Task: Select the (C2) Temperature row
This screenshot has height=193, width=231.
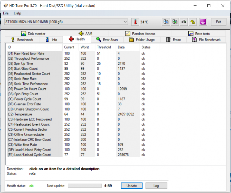Action: pos(83,114)
